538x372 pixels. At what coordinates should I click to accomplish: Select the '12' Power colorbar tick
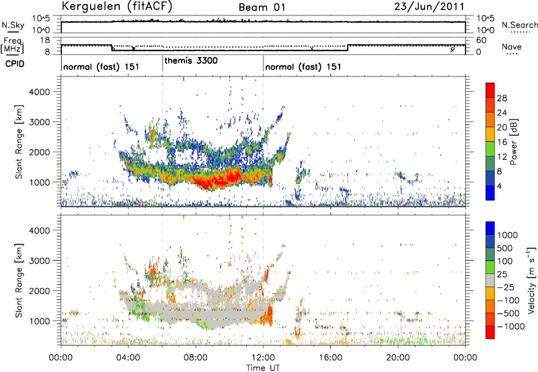click(502, 157)
